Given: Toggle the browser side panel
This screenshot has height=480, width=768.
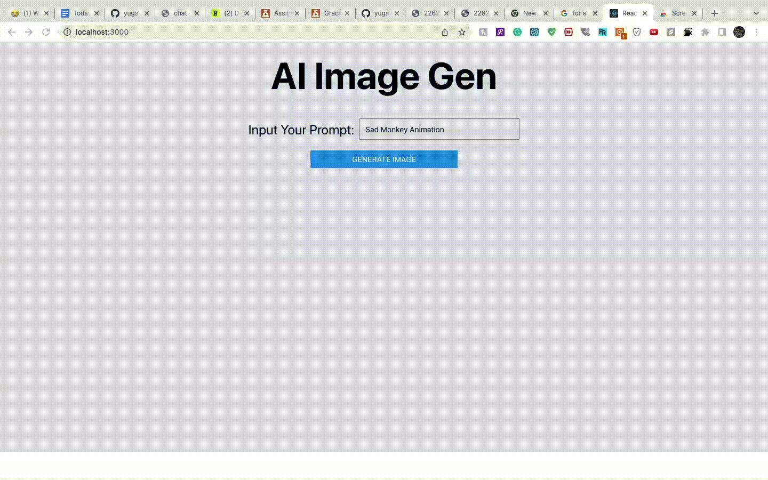Looking at the screenshot, I should coord(722,32).
